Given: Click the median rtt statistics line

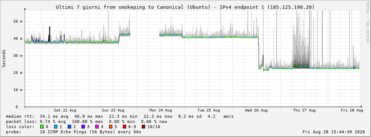Looking at the screenshot, I should (x=119, y=117).
